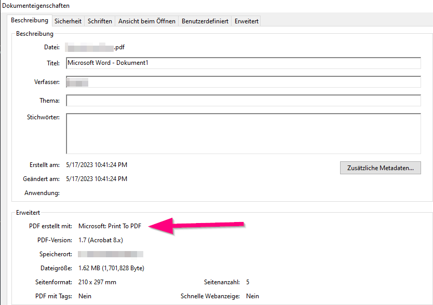Click the Seitenanzahl value 5
This screenshot has height=305, width=433.
(x=248, y=282)
